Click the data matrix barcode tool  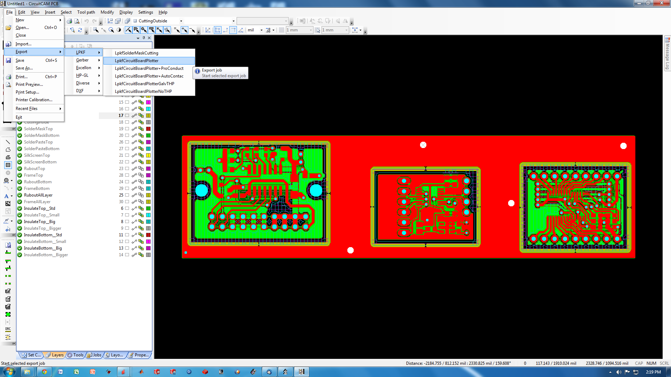(8, 204)
